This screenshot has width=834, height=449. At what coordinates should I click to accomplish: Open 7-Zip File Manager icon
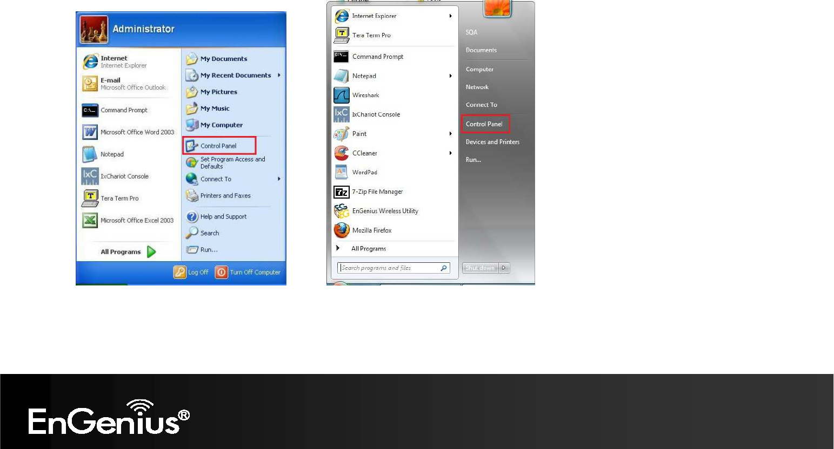(x=342, y=192)
